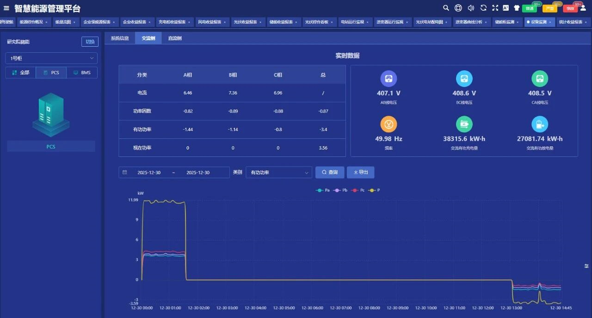Toggle the Pa series in chart legend

coord(323,190)
